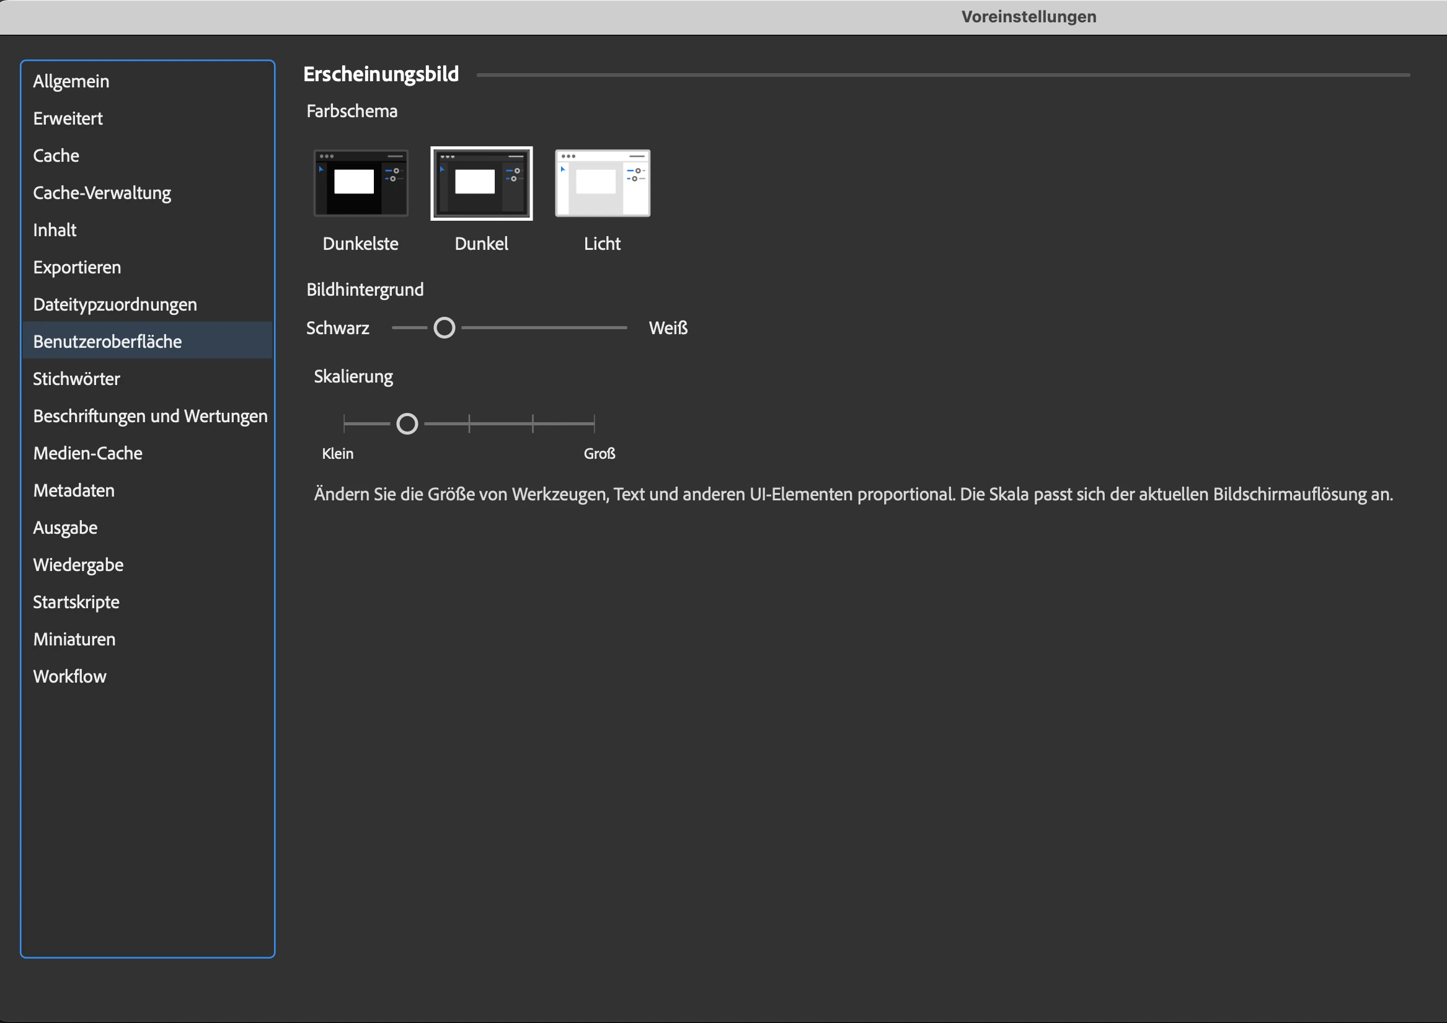Image resolution: width=1447 pixels, height=1023 pixels.
Task: Switch to the Inhalt category
Action: pos(55,230)
